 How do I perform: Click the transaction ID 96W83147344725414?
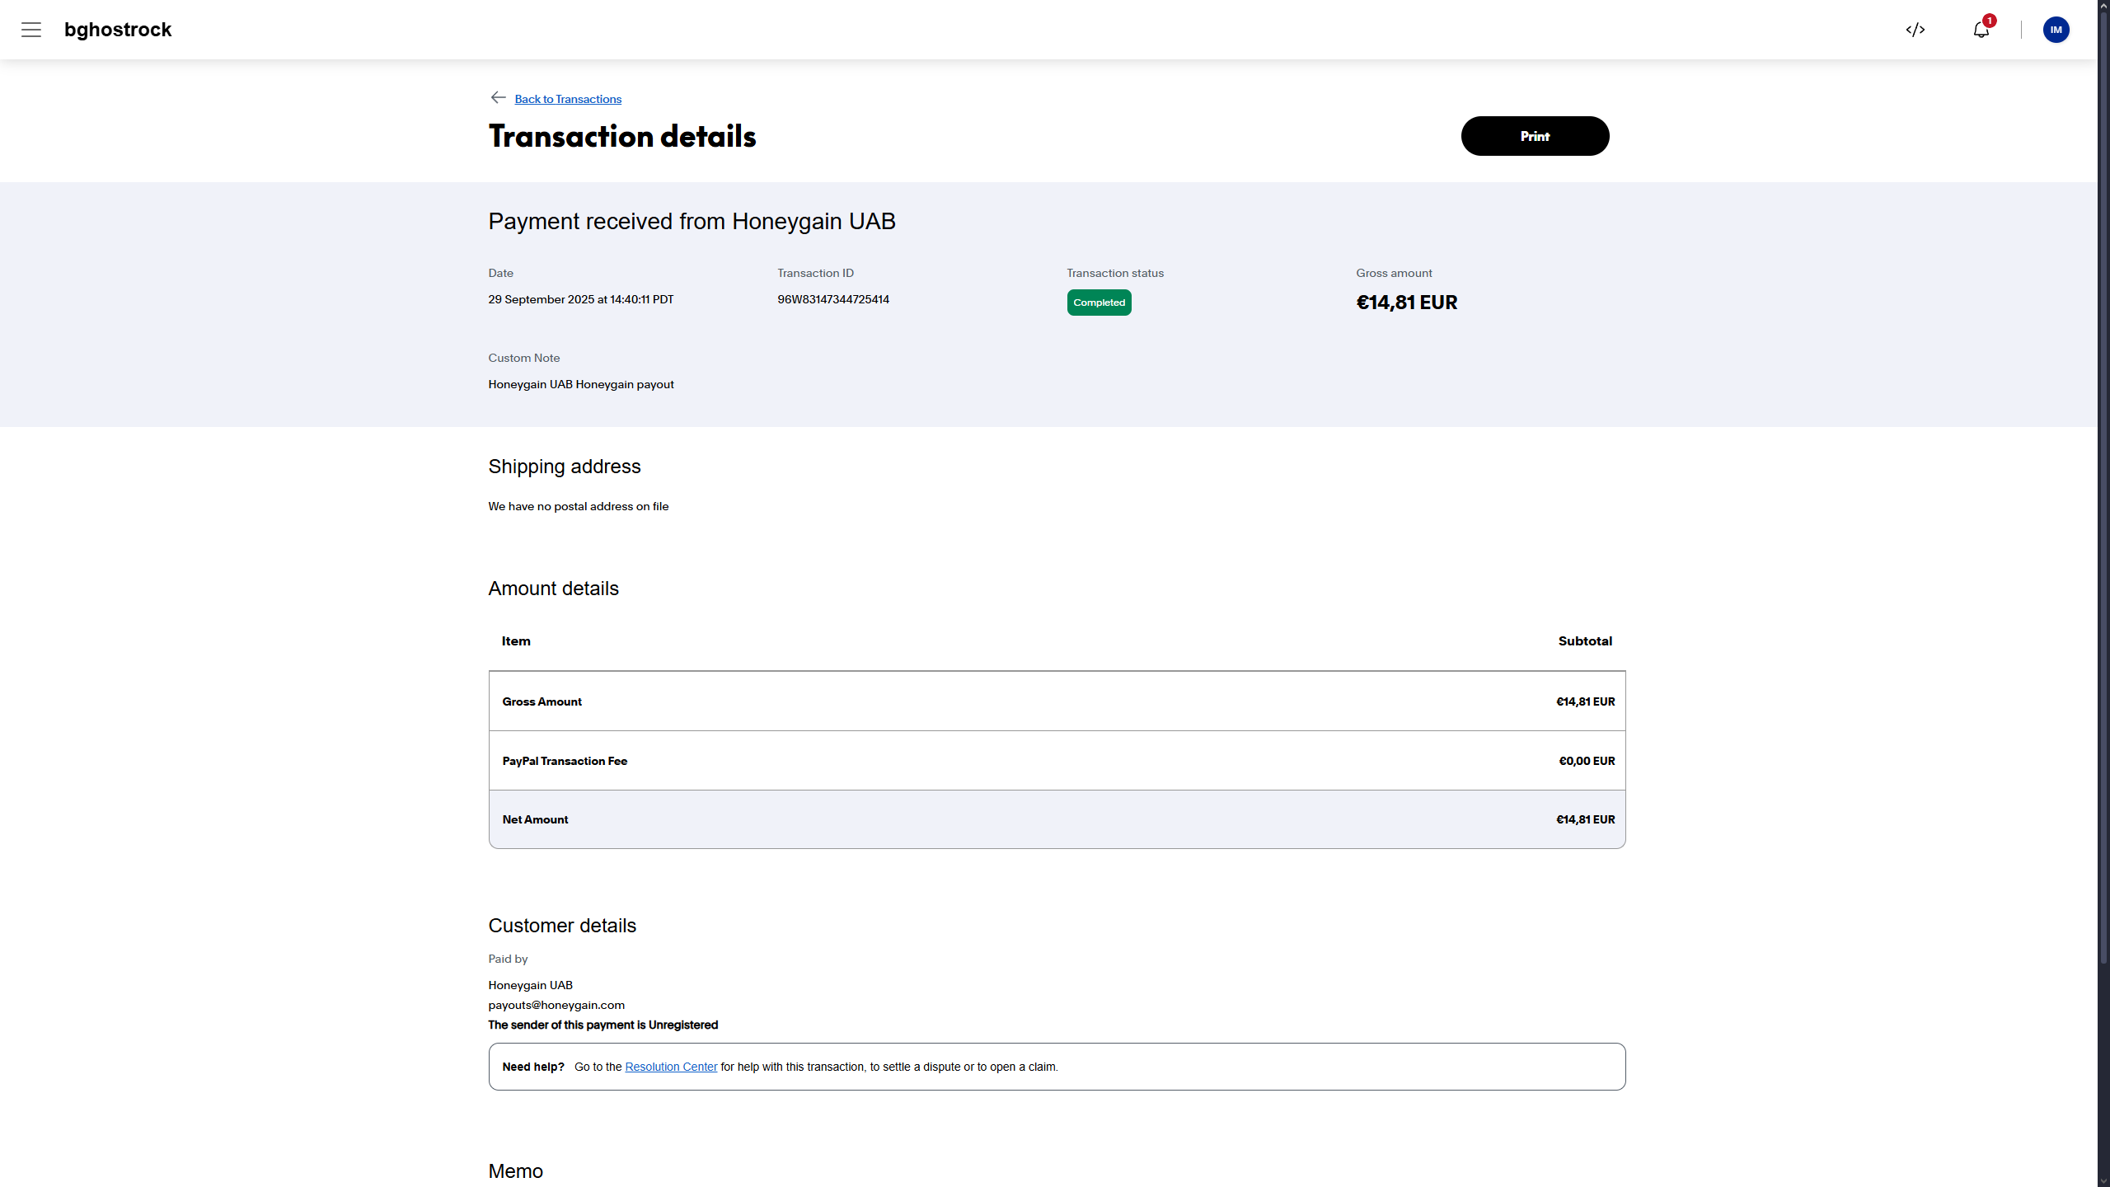[833, 299]
